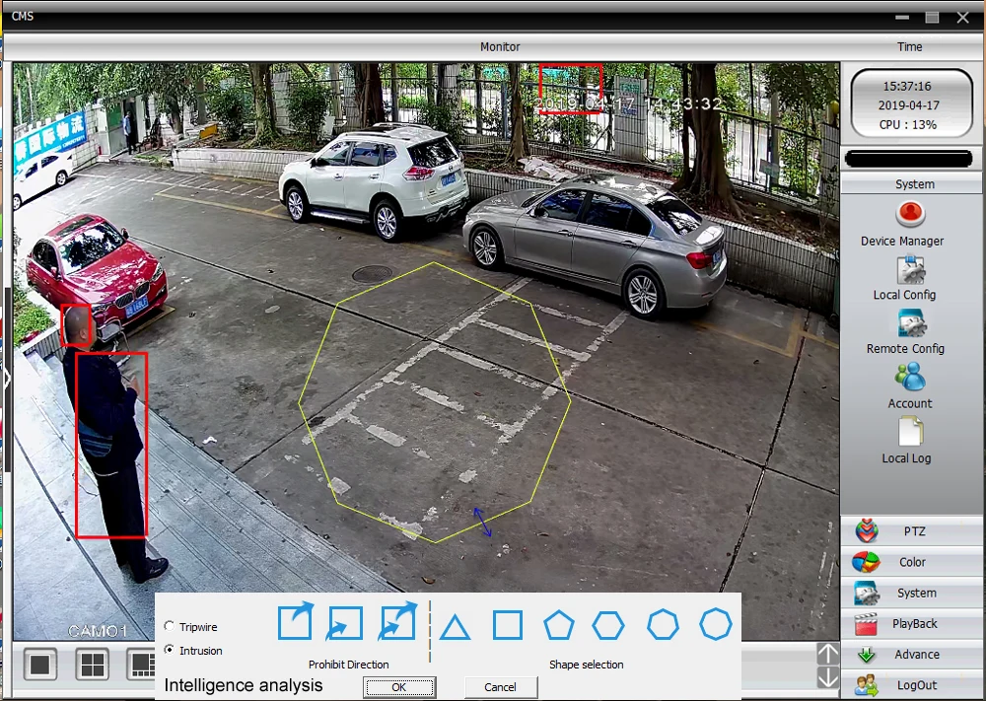Click the CPU : 13% text
Screen dimensions: 986x701
[x=907, y=124]
